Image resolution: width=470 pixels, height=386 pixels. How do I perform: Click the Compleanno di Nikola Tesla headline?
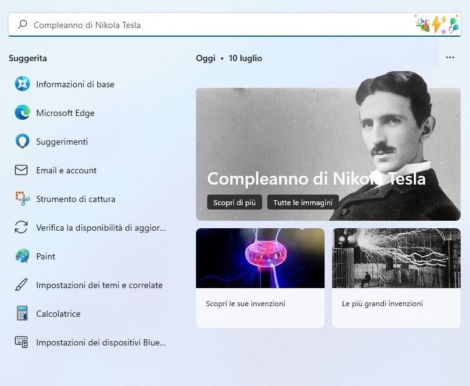click(316, 179)
